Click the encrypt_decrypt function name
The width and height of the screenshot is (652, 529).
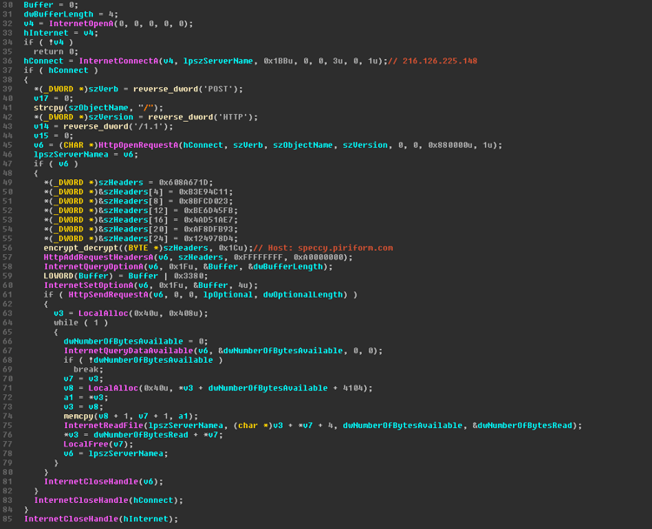click(x=81, y=248)
